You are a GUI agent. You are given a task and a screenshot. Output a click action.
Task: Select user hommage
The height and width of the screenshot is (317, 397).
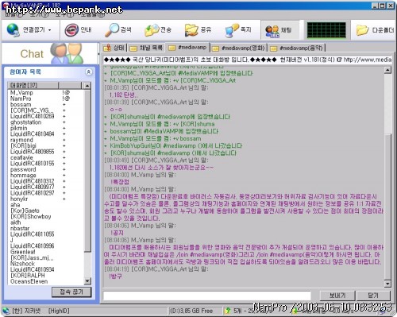pos(23,176)
